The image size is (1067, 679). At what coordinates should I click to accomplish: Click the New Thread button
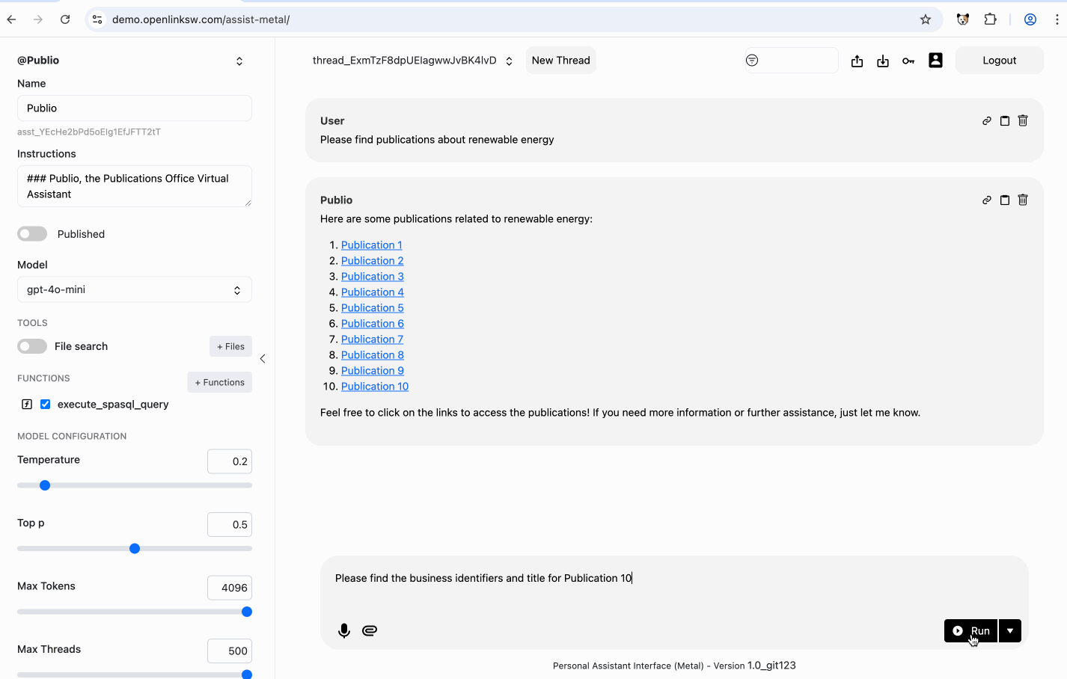tap(561, 61)
